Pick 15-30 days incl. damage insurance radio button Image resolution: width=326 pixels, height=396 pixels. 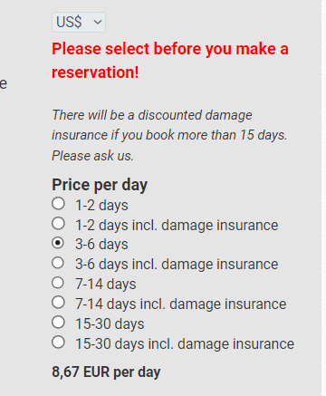coord(58,343)
